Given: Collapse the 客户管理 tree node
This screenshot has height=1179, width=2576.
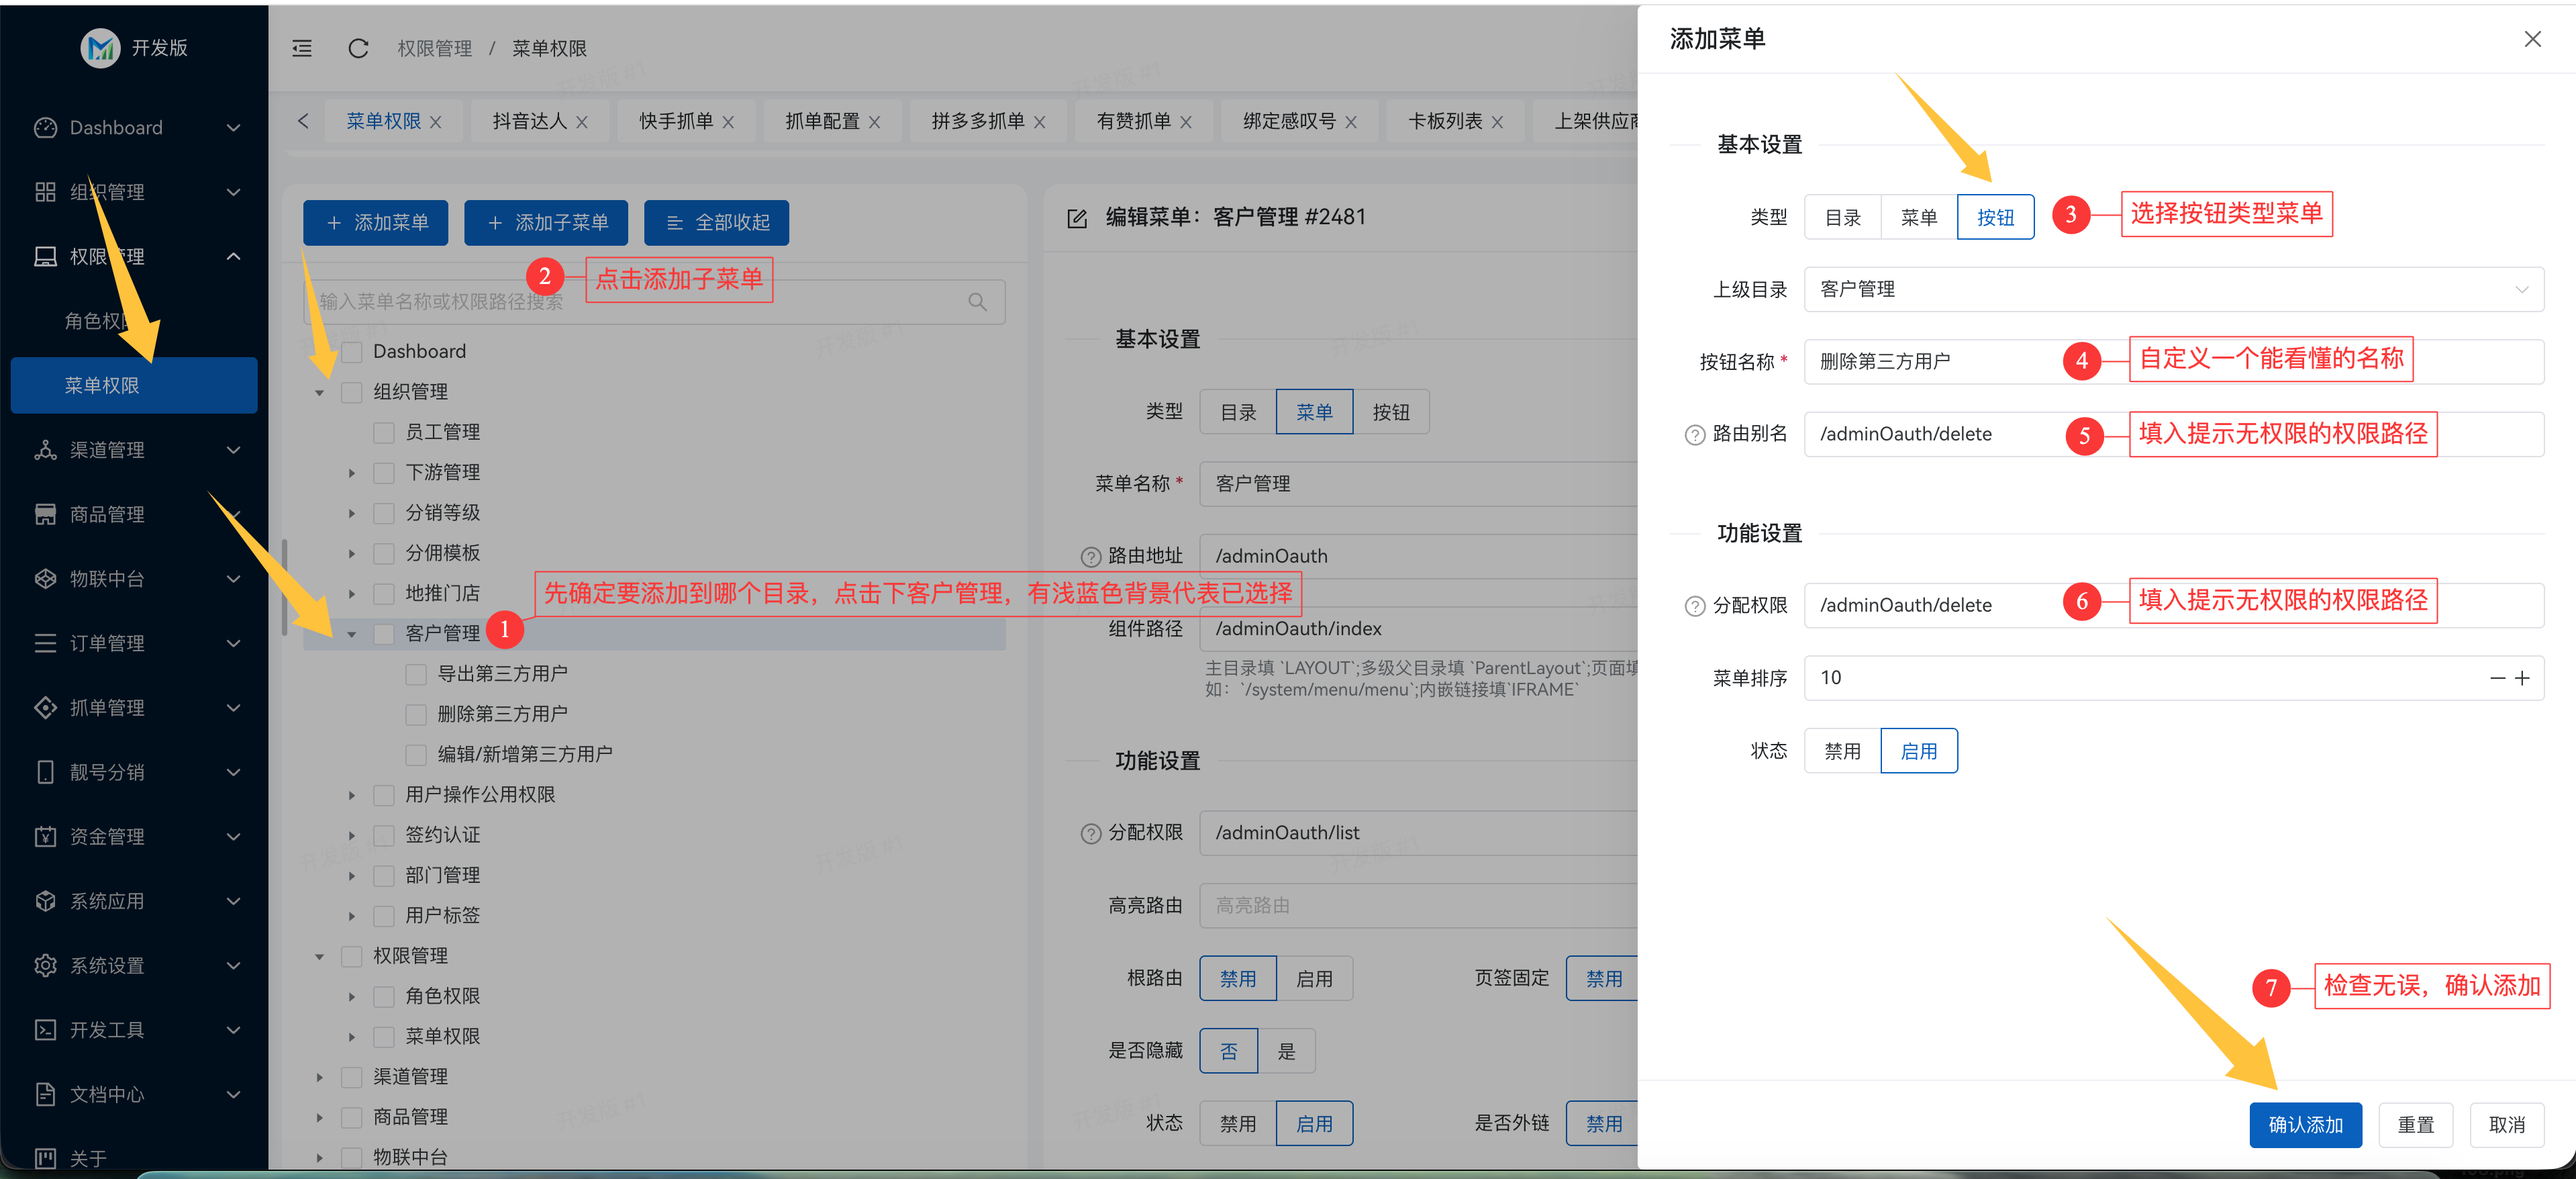Looking at the screenshot, I should click(x=352, y=632).
